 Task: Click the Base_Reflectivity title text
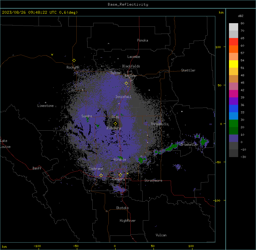(x=128, y=4)
